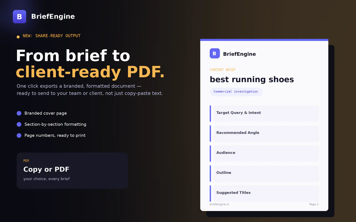The image size is (356, 222).
Task: Click the B logo on PDF preview
Action: [x=215, y=54]
